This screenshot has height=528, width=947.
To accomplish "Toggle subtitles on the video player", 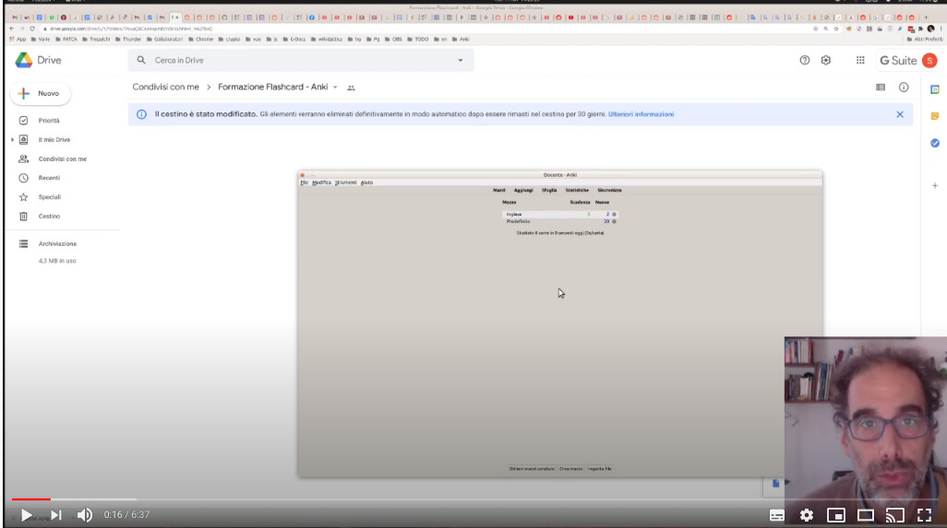I will 777,515.
